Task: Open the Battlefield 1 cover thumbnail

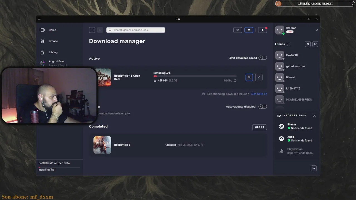Action: pyautogui.click(x=102, y=145)
